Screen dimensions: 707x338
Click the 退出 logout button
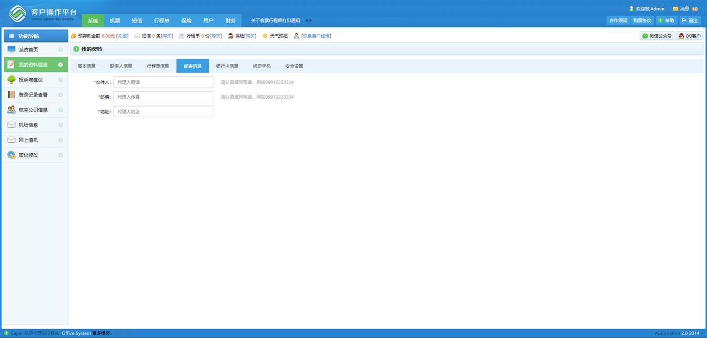point(690,20)
